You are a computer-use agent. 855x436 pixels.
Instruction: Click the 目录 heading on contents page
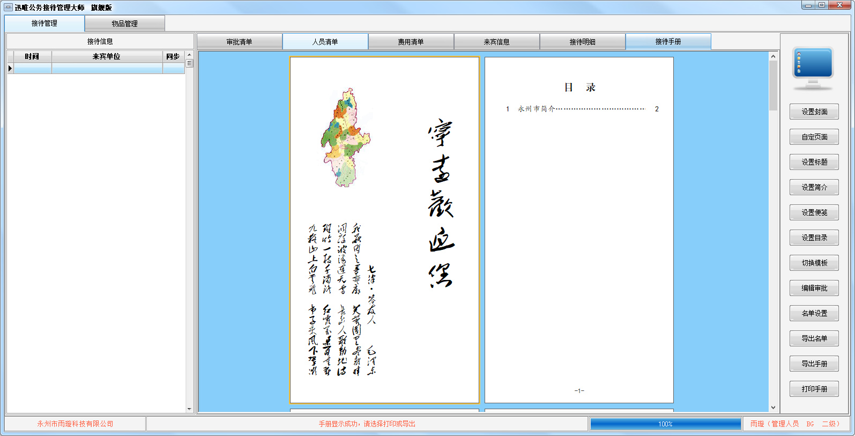coord(579,87)
